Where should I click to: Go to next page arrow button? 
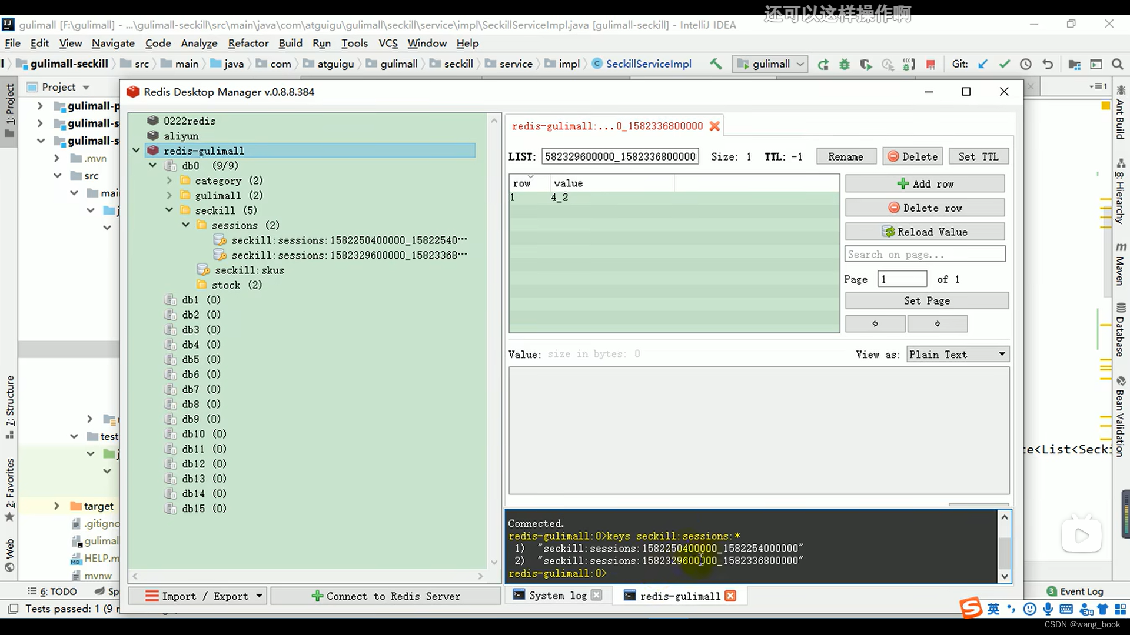tap(938, 323)
